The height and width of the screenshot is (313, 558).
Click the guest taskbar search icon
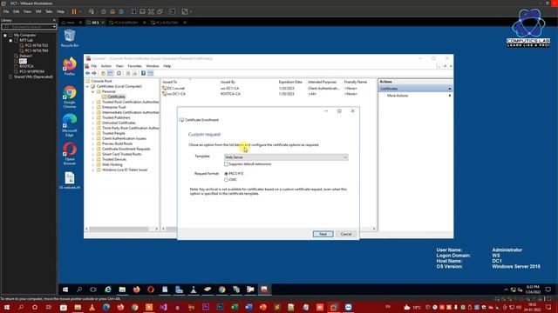[79, 290]
